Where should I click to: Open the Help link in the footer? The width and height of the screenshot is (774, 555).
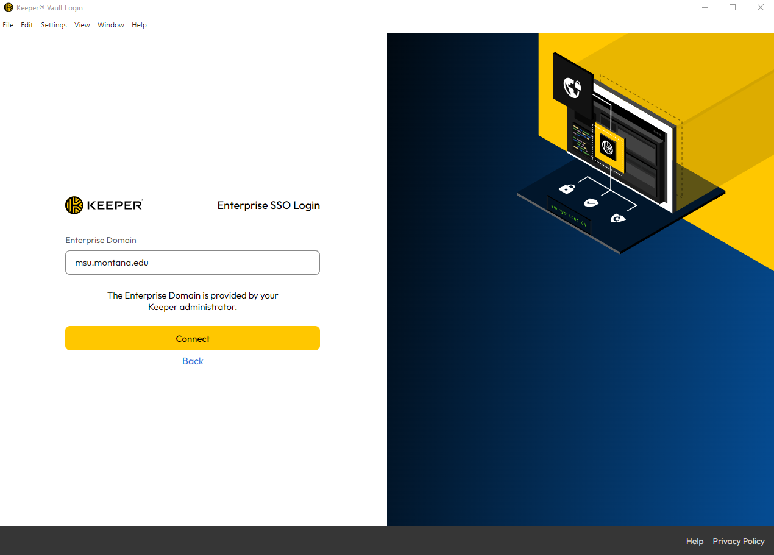click(694, 541)
